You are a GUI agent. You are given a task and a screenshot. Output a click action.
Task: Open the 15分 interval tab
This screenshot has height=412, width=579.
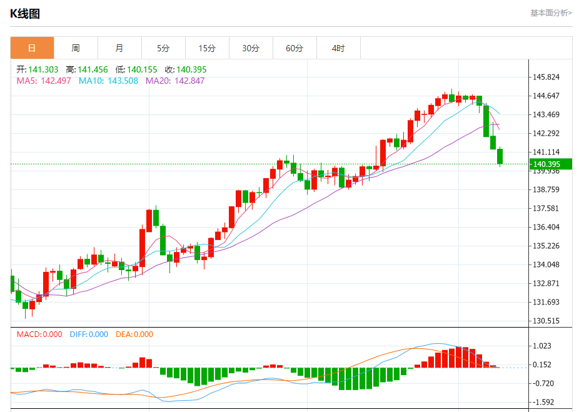click(x=207, y=48)
